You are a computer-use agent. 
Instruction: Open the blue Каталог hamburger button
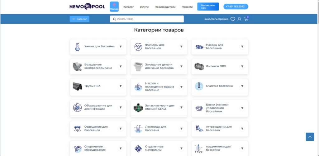tap(79, 19)
